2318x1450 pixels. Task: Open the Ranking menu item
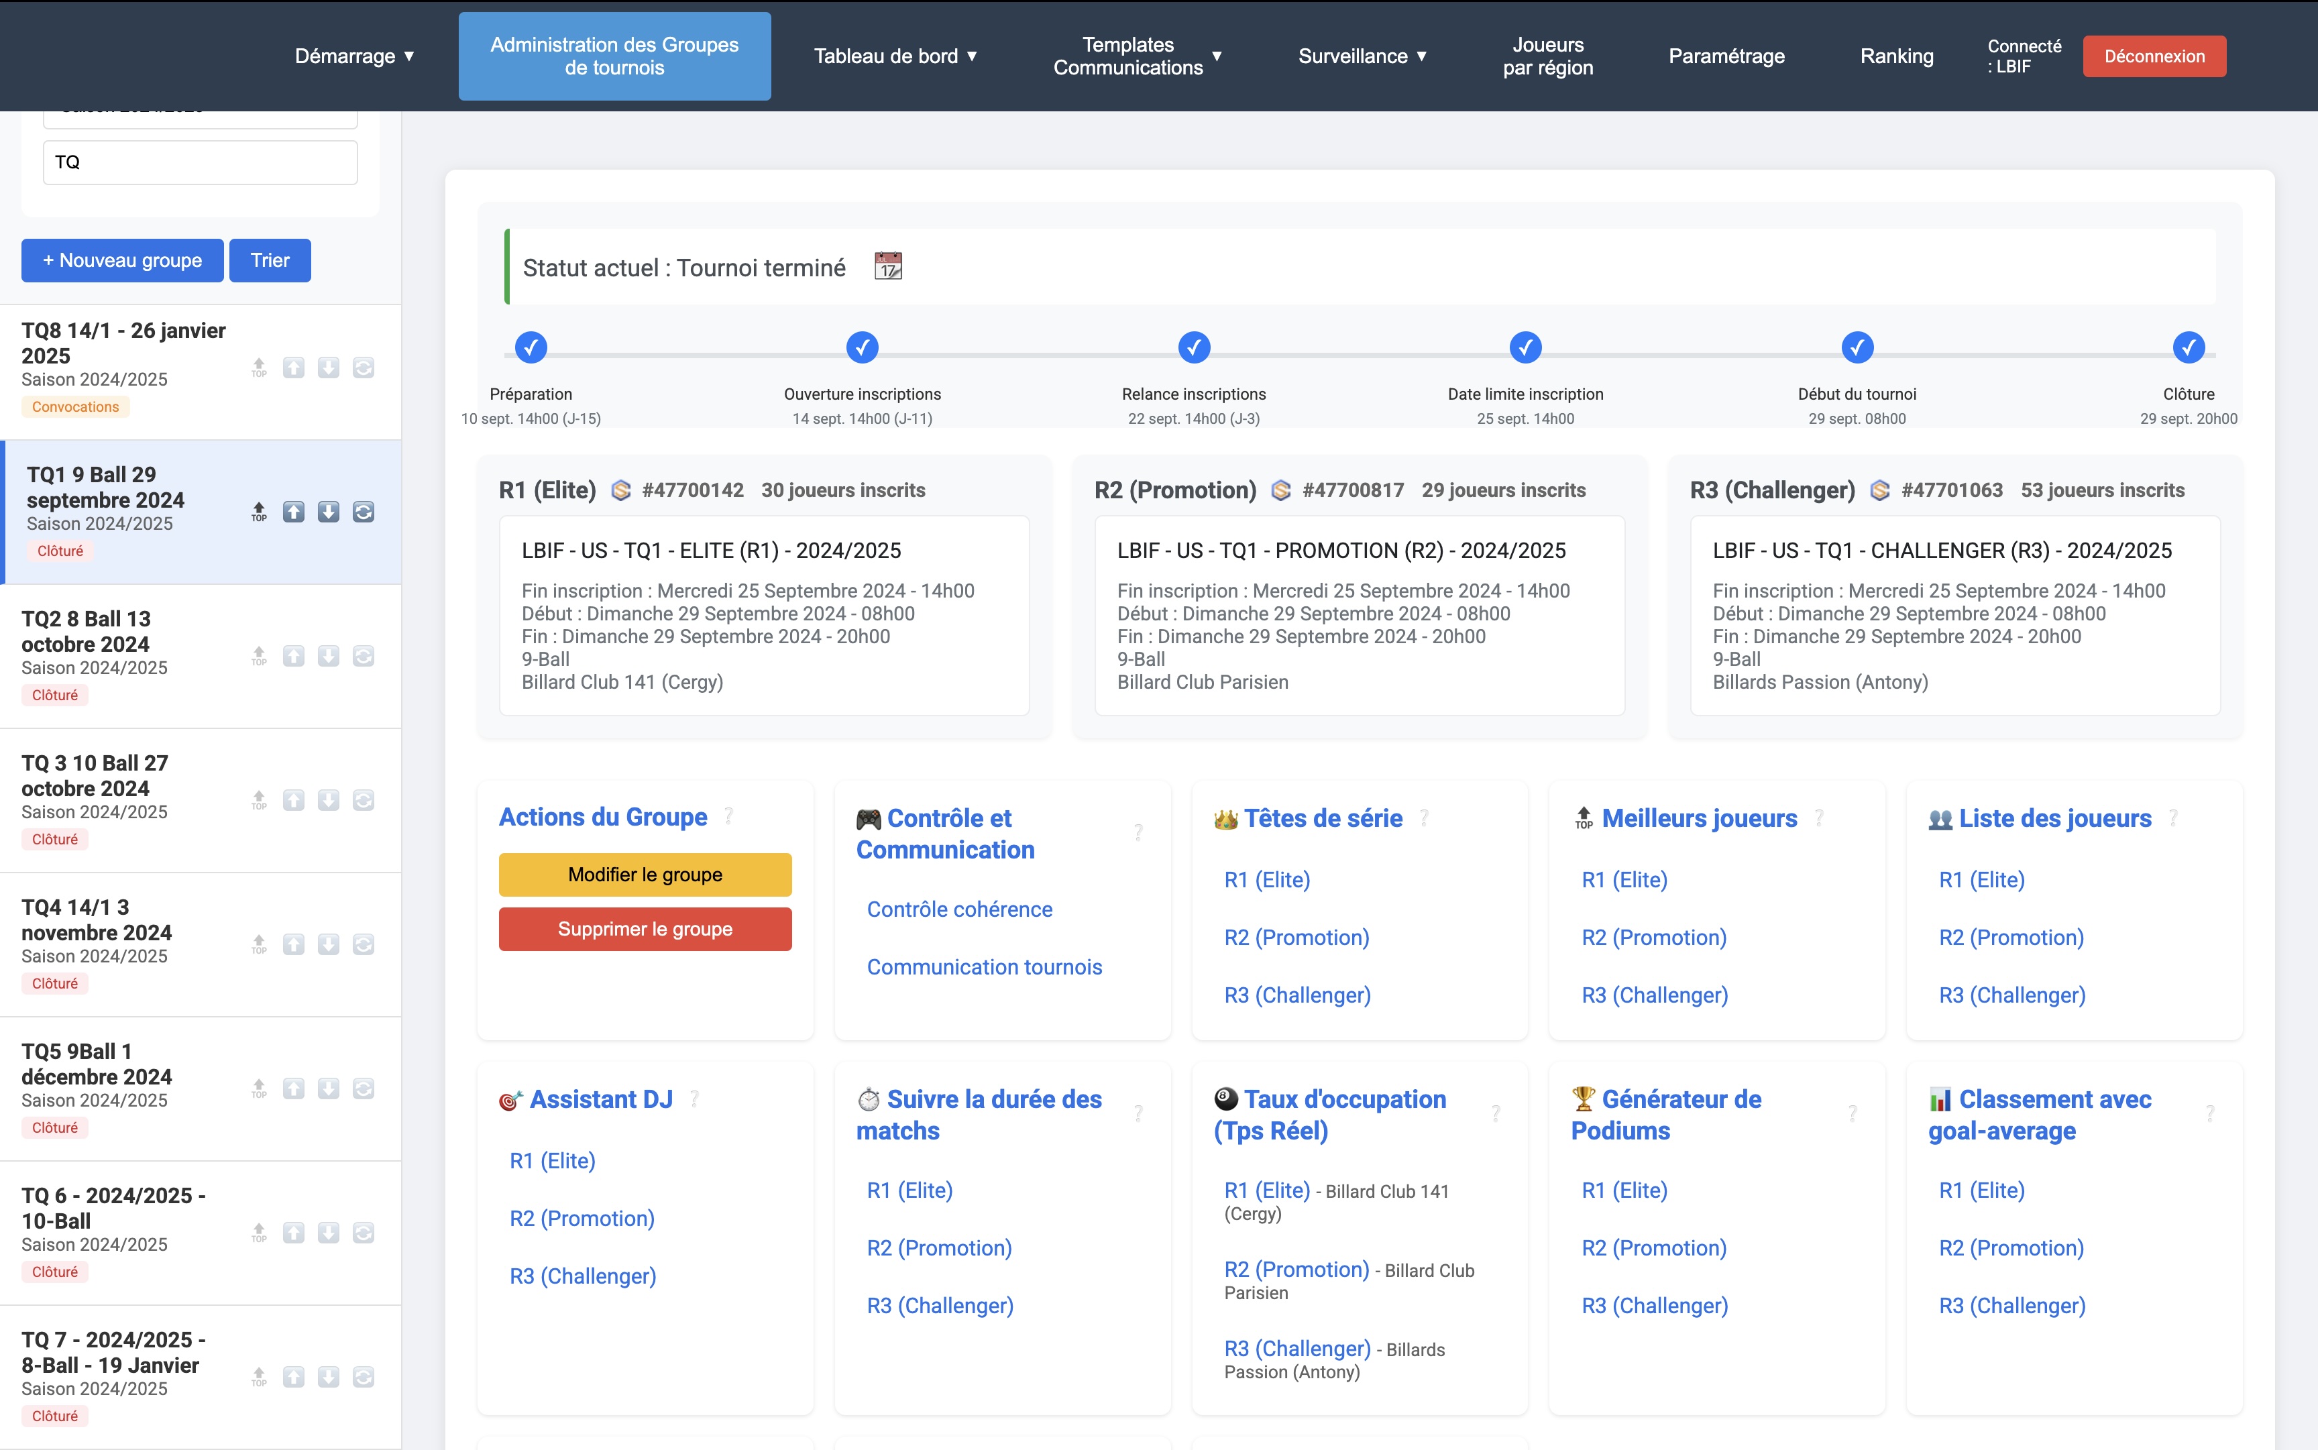pos(1896,56)
